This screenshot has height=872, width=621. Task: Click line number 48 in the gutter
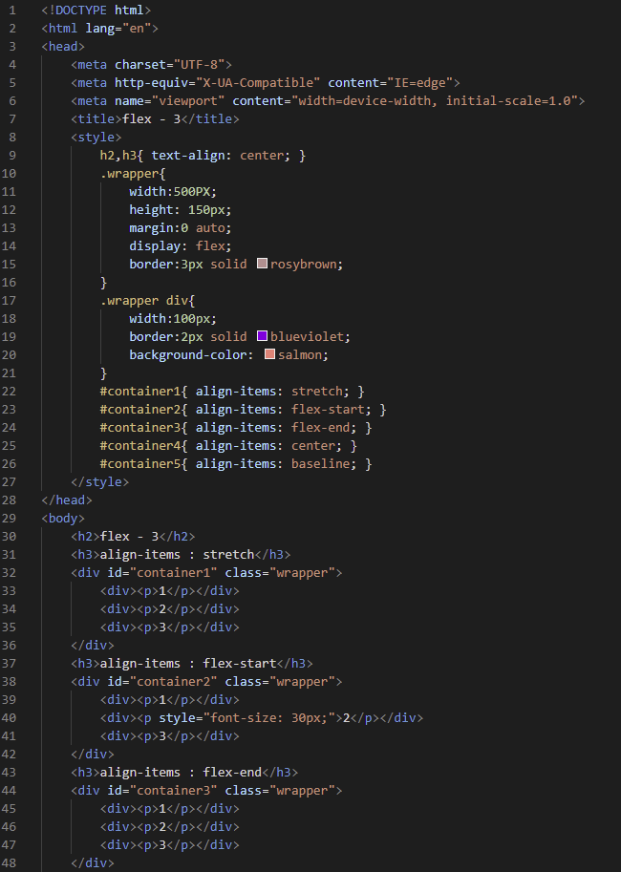(x=9, y=863)
